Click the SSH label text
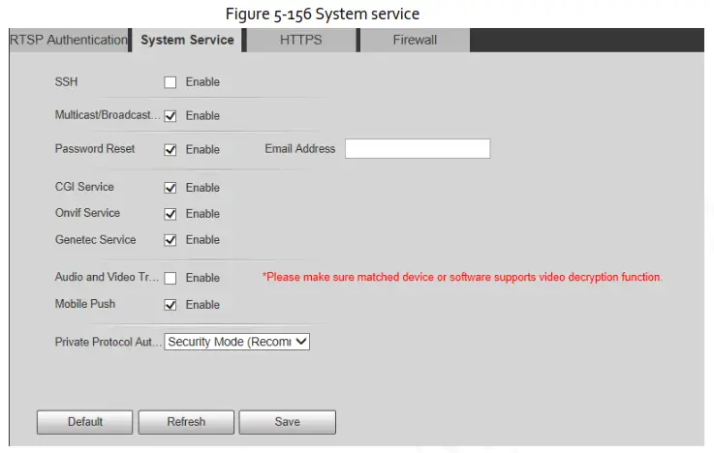Screen dimensions: 714x453 [x=67, y=82]
